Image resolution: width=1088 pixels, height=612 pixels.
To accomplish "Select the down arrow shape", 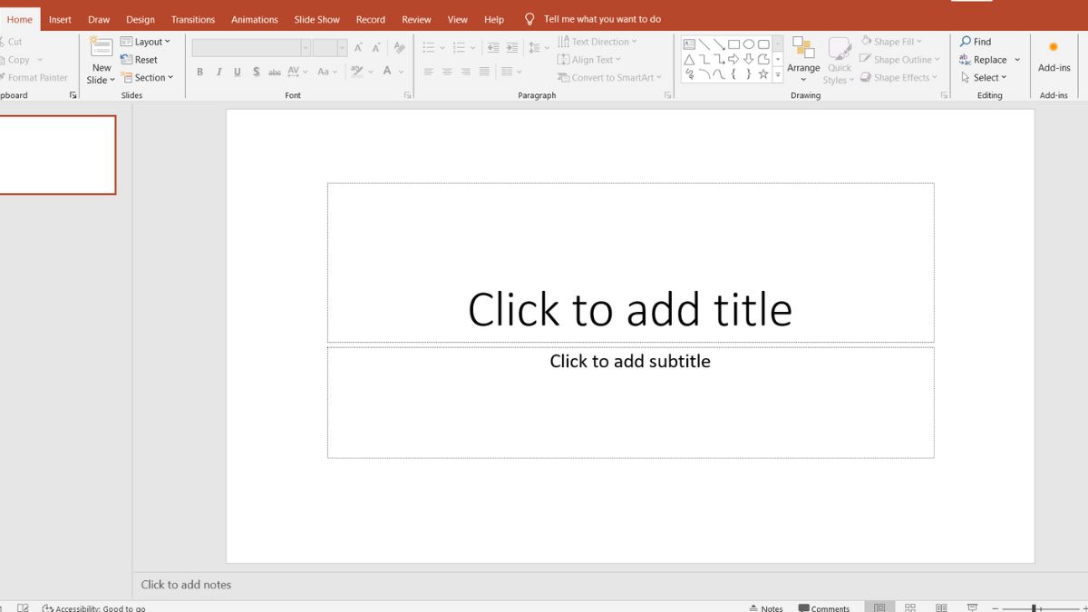I will click(749, 59).
